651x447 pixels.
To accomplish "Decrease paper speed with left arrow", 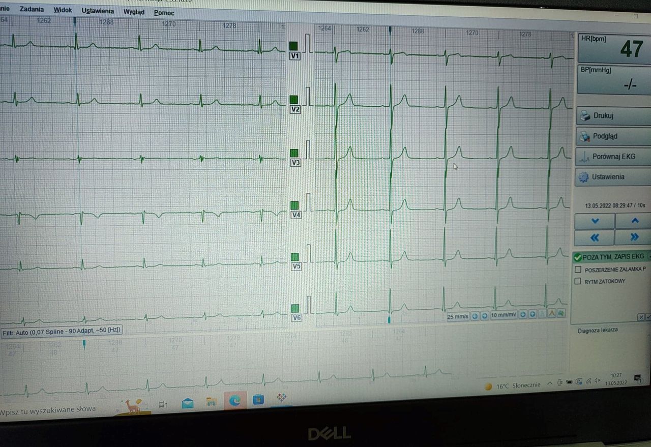I will 475,316.
